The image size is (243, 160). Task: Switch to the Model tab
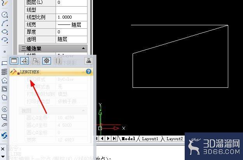pyautogui.click(x=128, y=139)
